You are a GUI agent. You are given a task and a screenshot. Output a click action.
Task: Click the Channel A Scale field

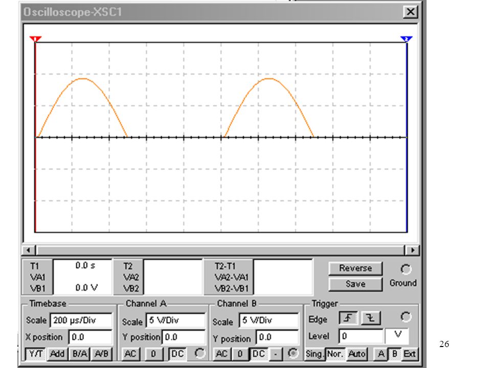coord(175,320)
